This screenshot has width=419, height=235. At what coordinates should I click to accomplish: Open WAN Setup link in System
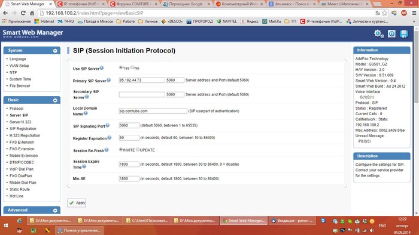tap(19, 66)
